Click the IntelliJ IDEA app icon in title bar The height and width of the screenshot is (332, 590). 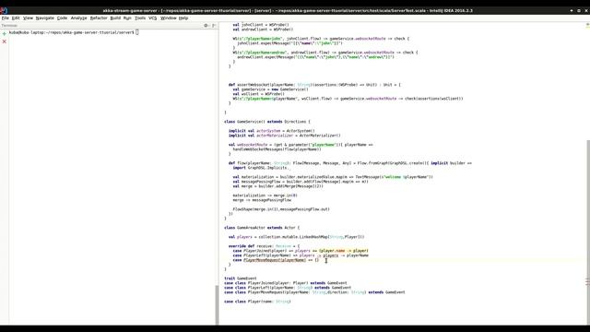(4, 10)
